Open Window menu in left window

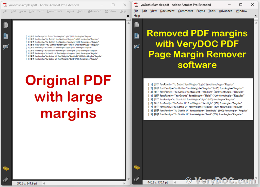[111, 11]
